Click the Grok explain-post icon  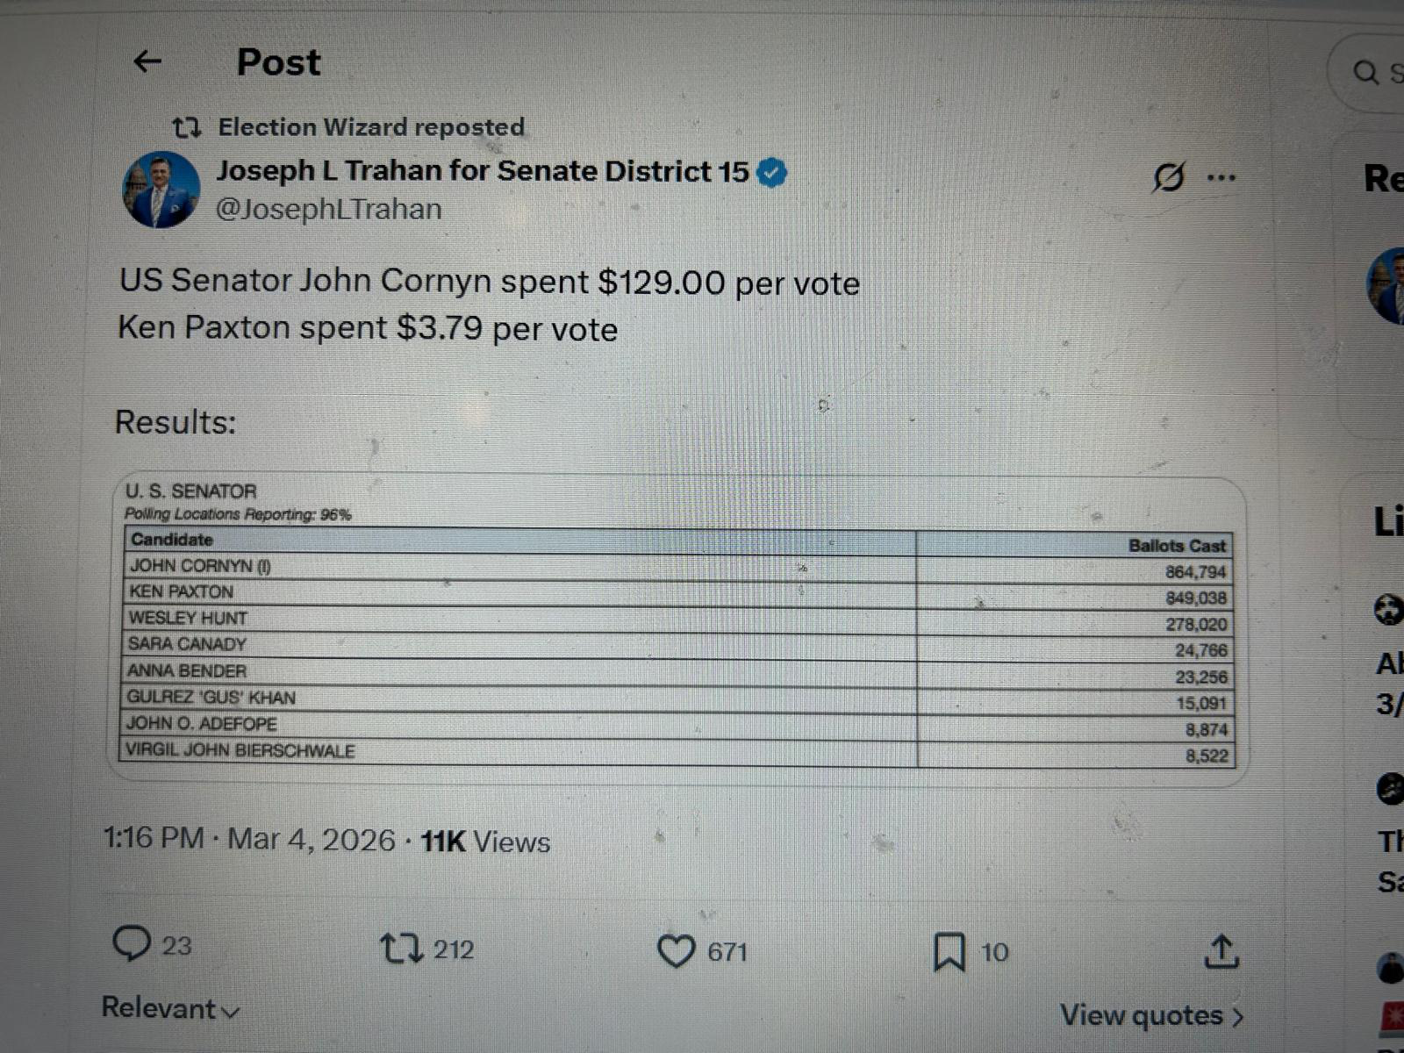click(x=1168, y=177)
